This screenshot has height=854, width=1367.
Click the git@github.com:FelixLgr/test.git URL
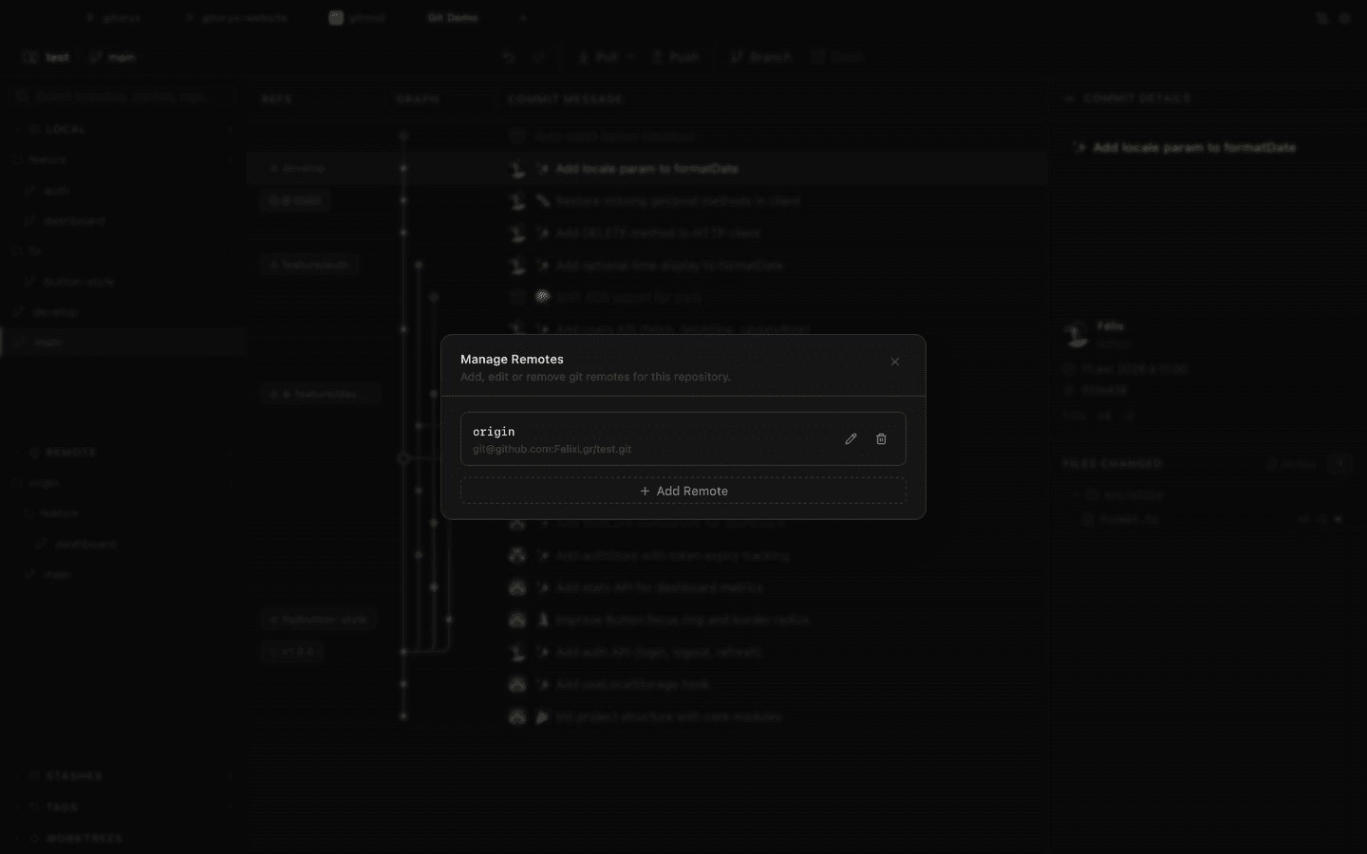[552, 449]
